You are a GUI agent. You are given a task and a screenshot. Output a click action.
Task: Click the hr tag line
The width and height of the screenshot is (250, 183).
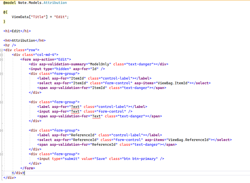coord(10,45)
